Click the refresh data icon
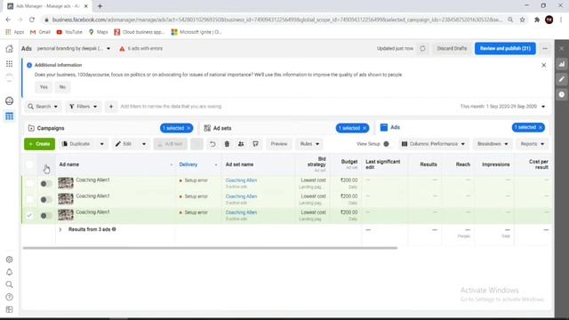The image size is (569, 320). (x=423, y=48)
